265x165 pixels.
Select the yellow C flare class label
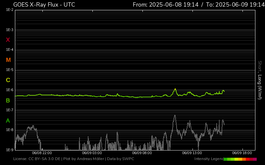[x=8, y=80]
